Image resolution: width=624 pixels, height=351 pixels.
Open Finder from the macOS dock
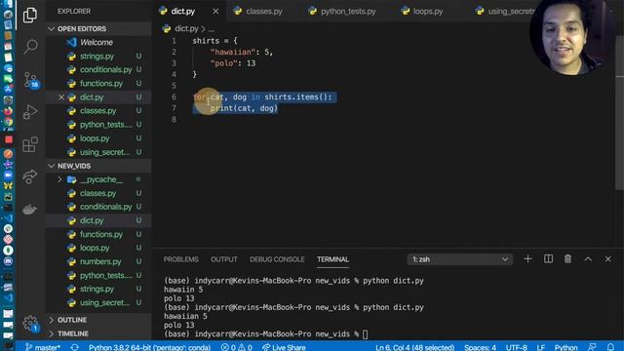(x=8, y=5)
